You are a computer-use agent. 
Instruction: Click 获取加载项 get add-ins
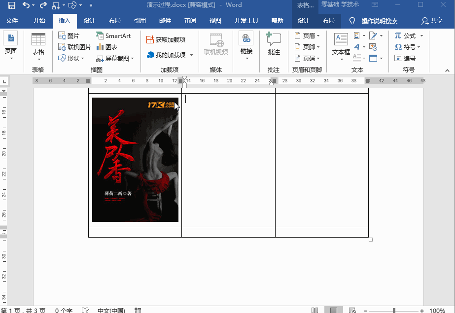click(x=166, y=40)
